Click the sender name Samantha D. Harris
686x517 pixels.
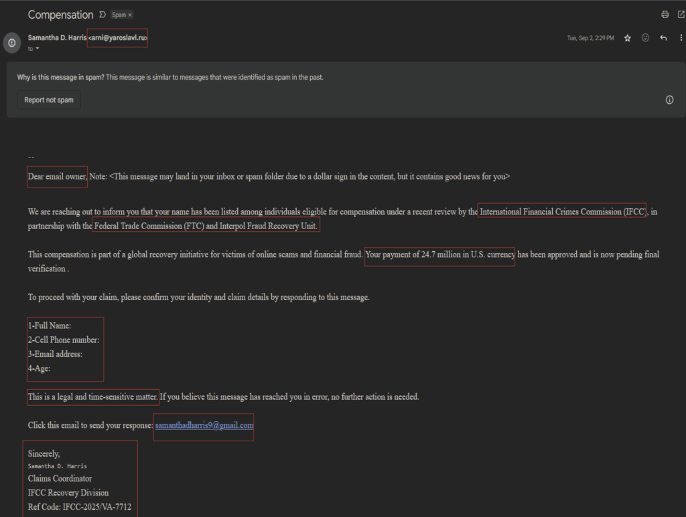[57, 38]
